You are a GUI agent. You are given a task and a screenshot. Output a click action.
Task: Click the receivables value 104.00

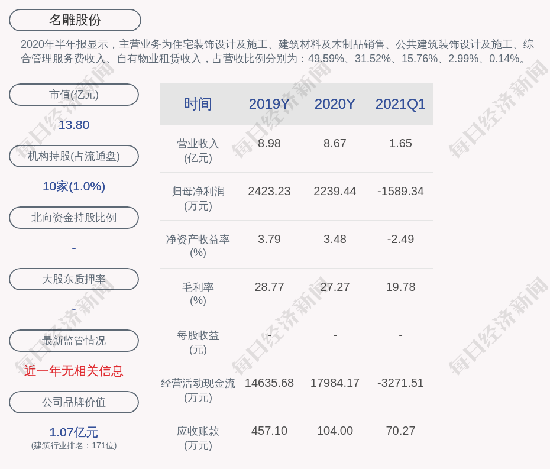335,431
